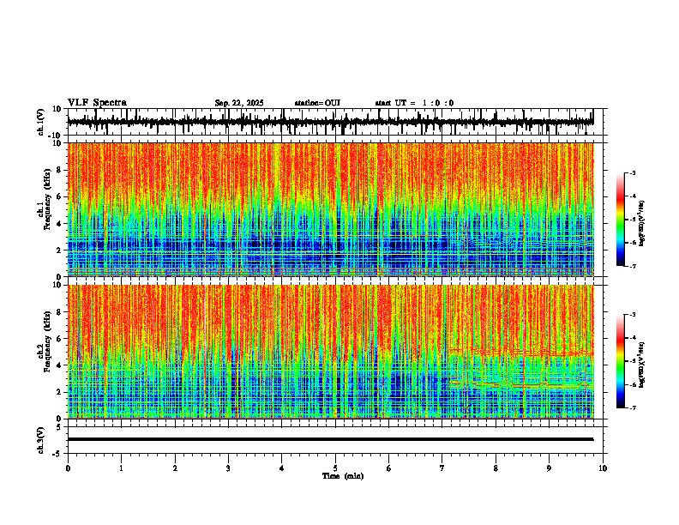Click the ch.2 color bar label "log(PSD)(V²/Hz)"

[x=642, y=365]
